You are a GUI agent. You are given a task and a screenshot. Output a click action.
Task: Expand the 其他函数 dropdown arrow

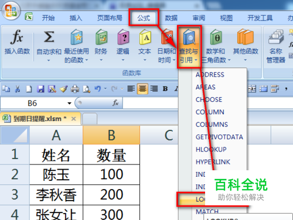[246, 60]
